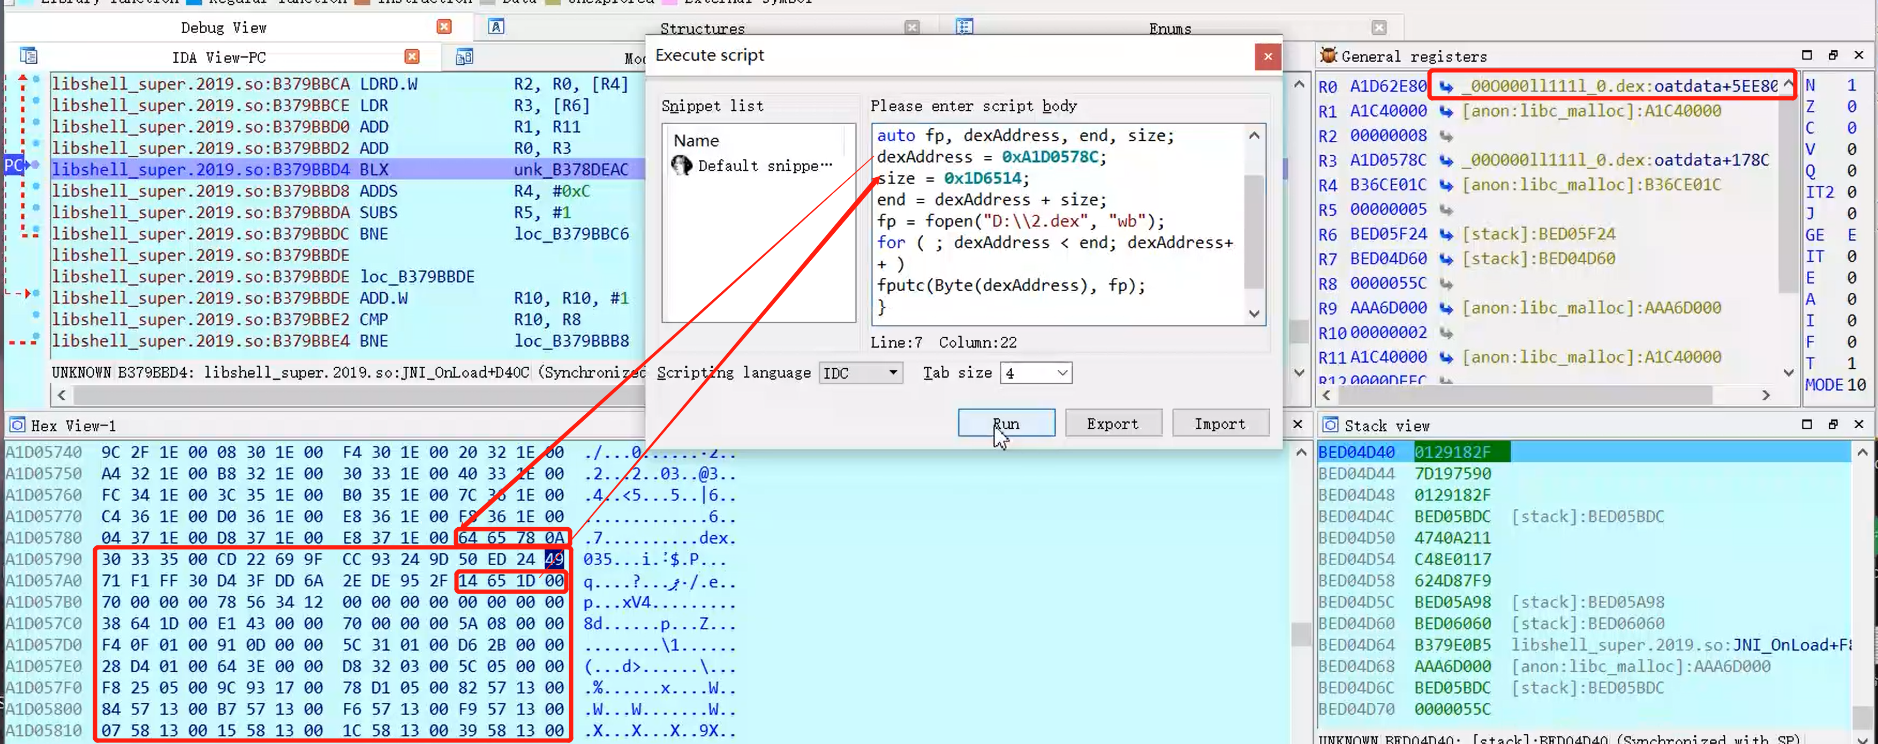
Task: Close the Hex View-1 panel
Action: 1298,424
